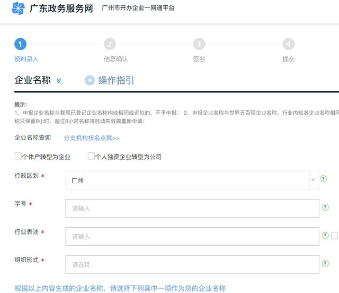Screen dimensions: 339x293
Task: Click step 4 提交 circle
Action: point(288,44)
